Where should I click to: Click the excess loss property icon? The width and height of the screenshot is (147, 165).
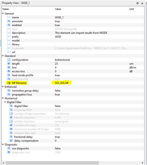pyautogui.click(x=9, y=71)
